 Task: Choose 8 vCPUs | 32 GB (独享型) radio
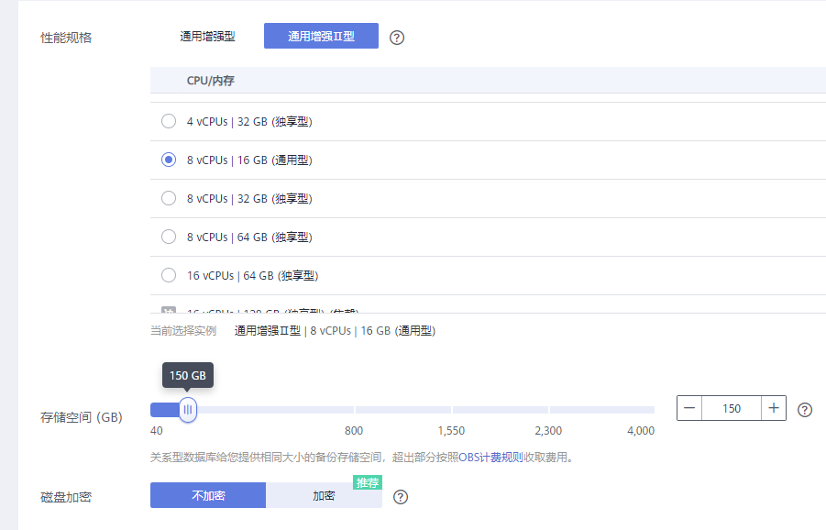pyautogui.click(x=169, y=198)
